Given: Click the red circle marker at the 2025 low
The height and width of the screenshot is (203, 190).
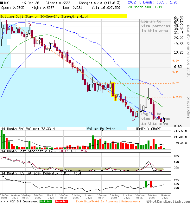Looking at the screenshot, I should click(x=133, y=119).
